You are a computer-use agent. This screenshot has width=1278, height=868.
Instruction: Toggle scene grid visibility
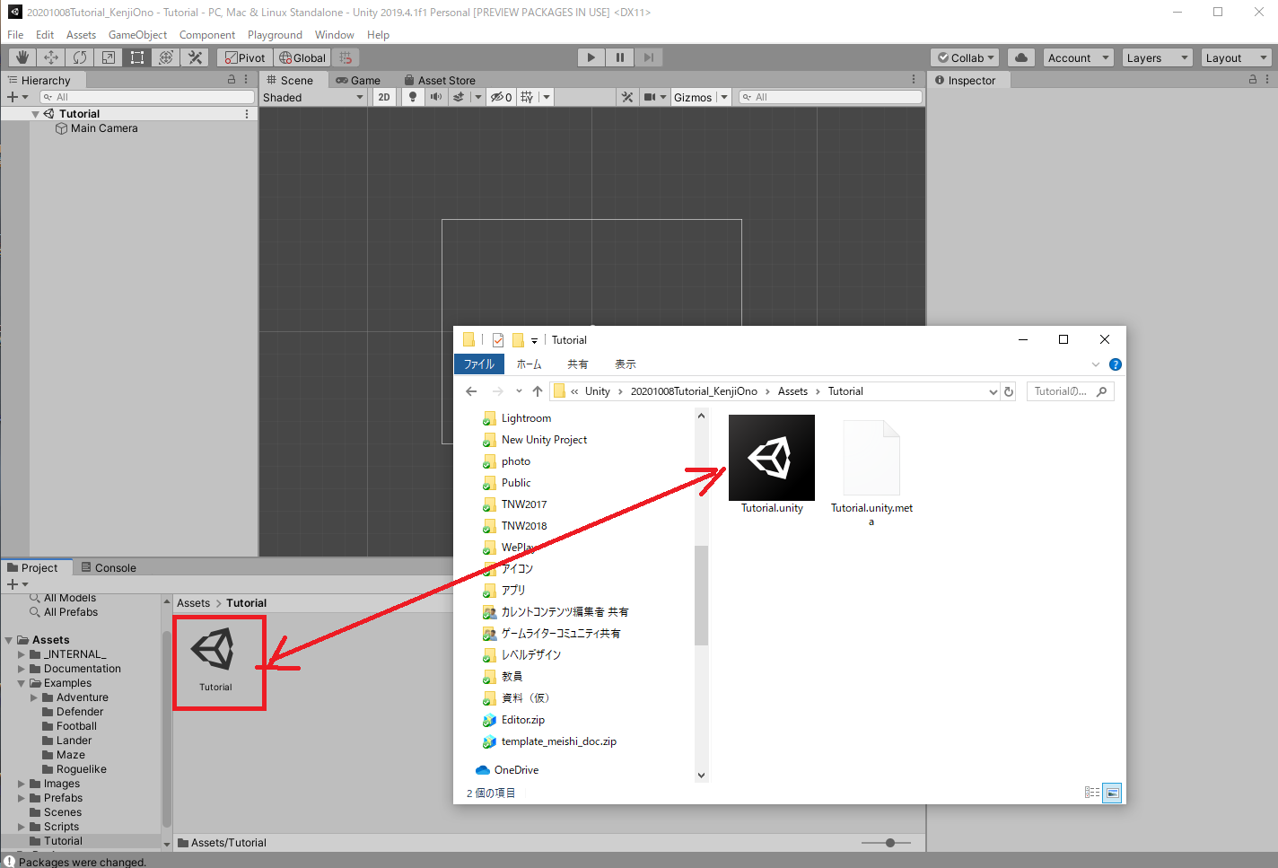click(x=527, y=97)
